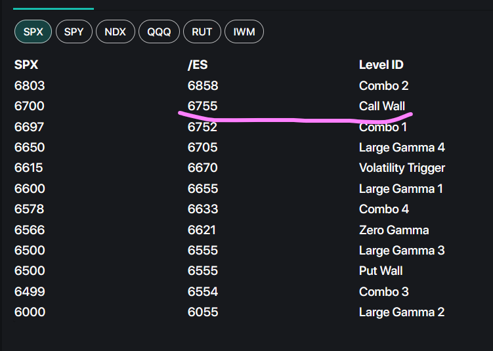The width and height of the screenshot is (493, 351).
Task: Click the Level ID column header
Action: click(x=381, y=65)
